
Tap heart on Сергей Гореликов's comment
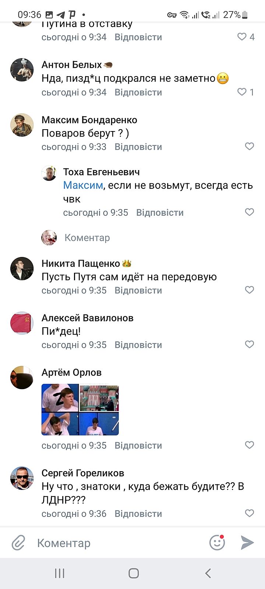[249, 513]
